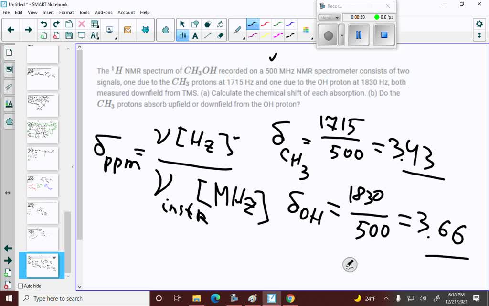Select the arrow selection tool
The height and width of the screenshot is (306, 489).
[x=182, y=23]
